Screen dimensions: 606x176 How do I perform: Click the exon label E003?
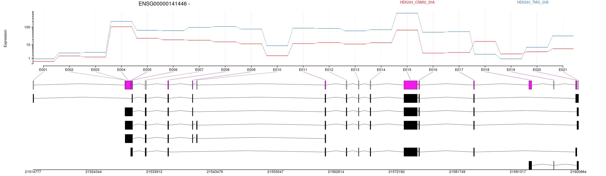point(95,70)
